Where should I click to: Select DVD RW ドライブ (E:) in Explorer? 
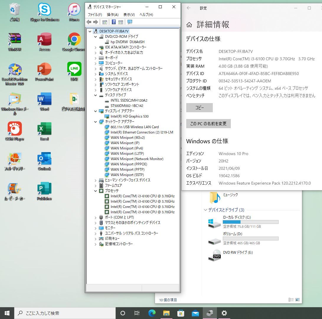[231, 255]
